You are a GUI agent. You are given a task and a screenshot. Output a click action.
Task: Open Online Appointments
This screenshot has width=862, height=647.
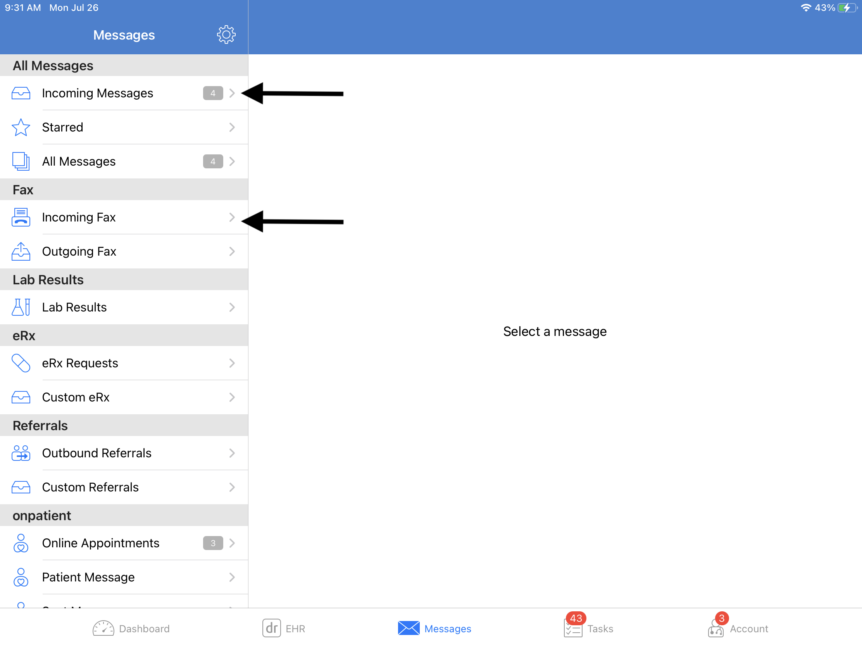click(x=124, y=543)
